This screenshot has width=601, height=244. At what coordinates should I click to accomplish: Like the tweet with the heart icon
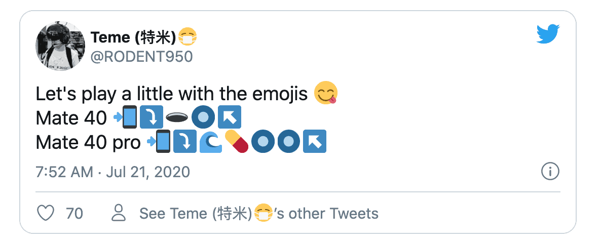(x=46, y=213)
